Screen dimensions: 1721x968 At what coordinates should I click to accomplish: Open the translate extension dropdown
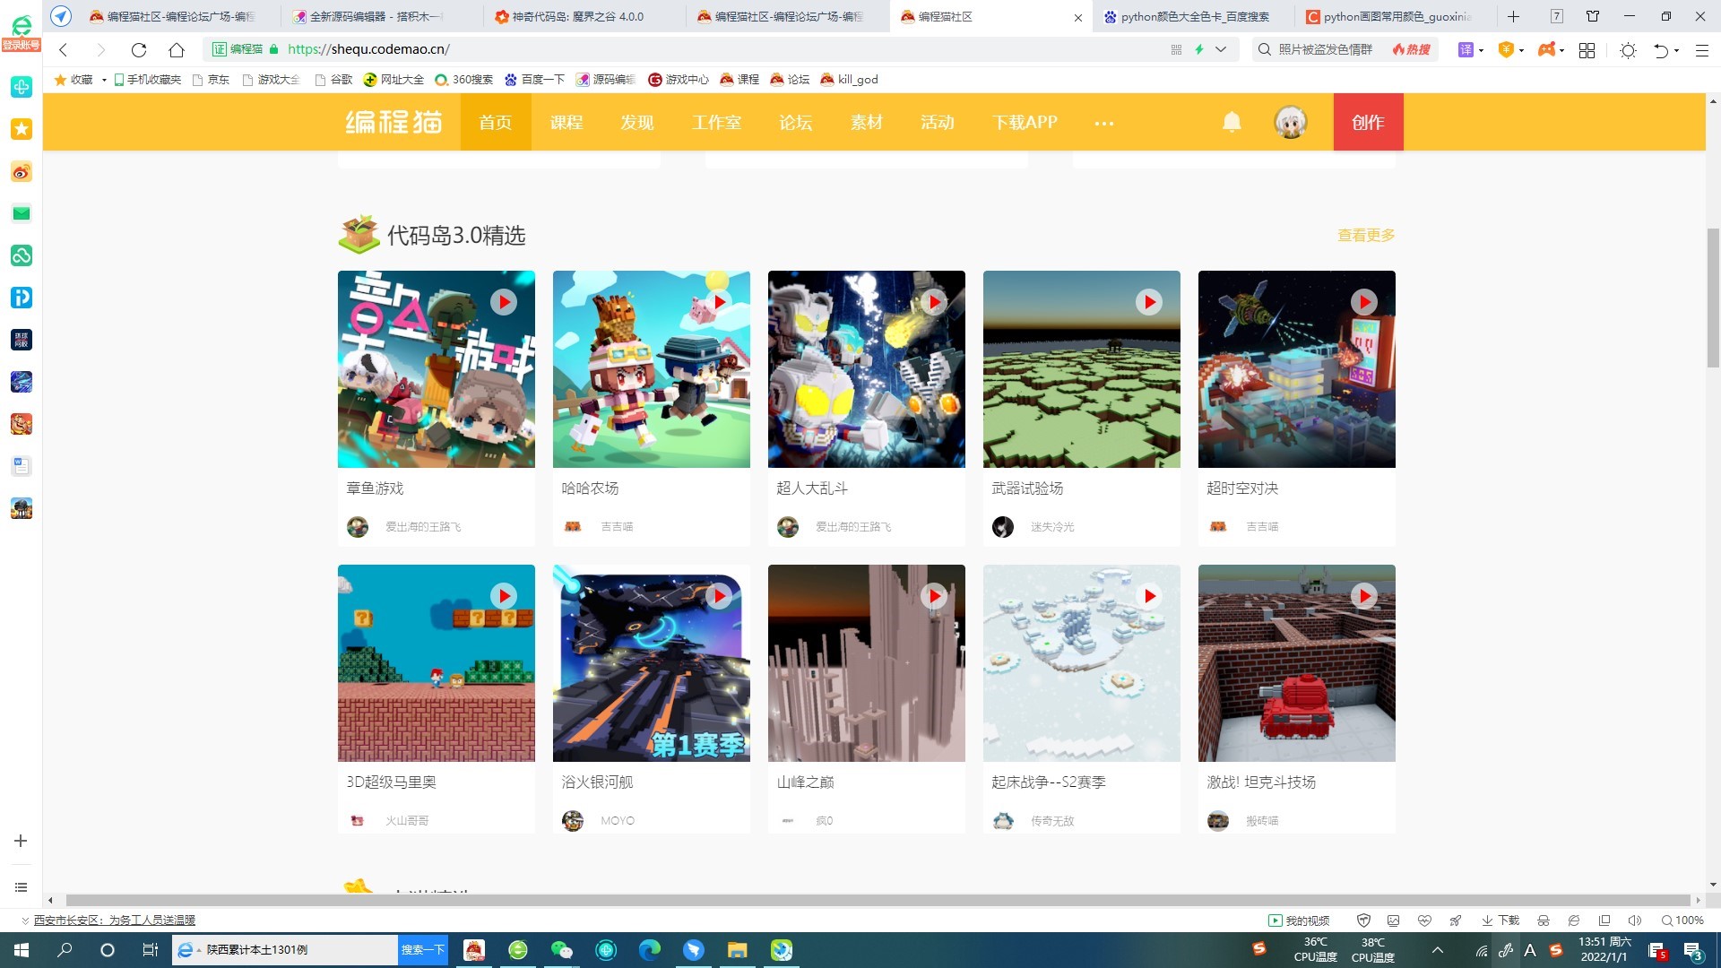click(1481, 50)
